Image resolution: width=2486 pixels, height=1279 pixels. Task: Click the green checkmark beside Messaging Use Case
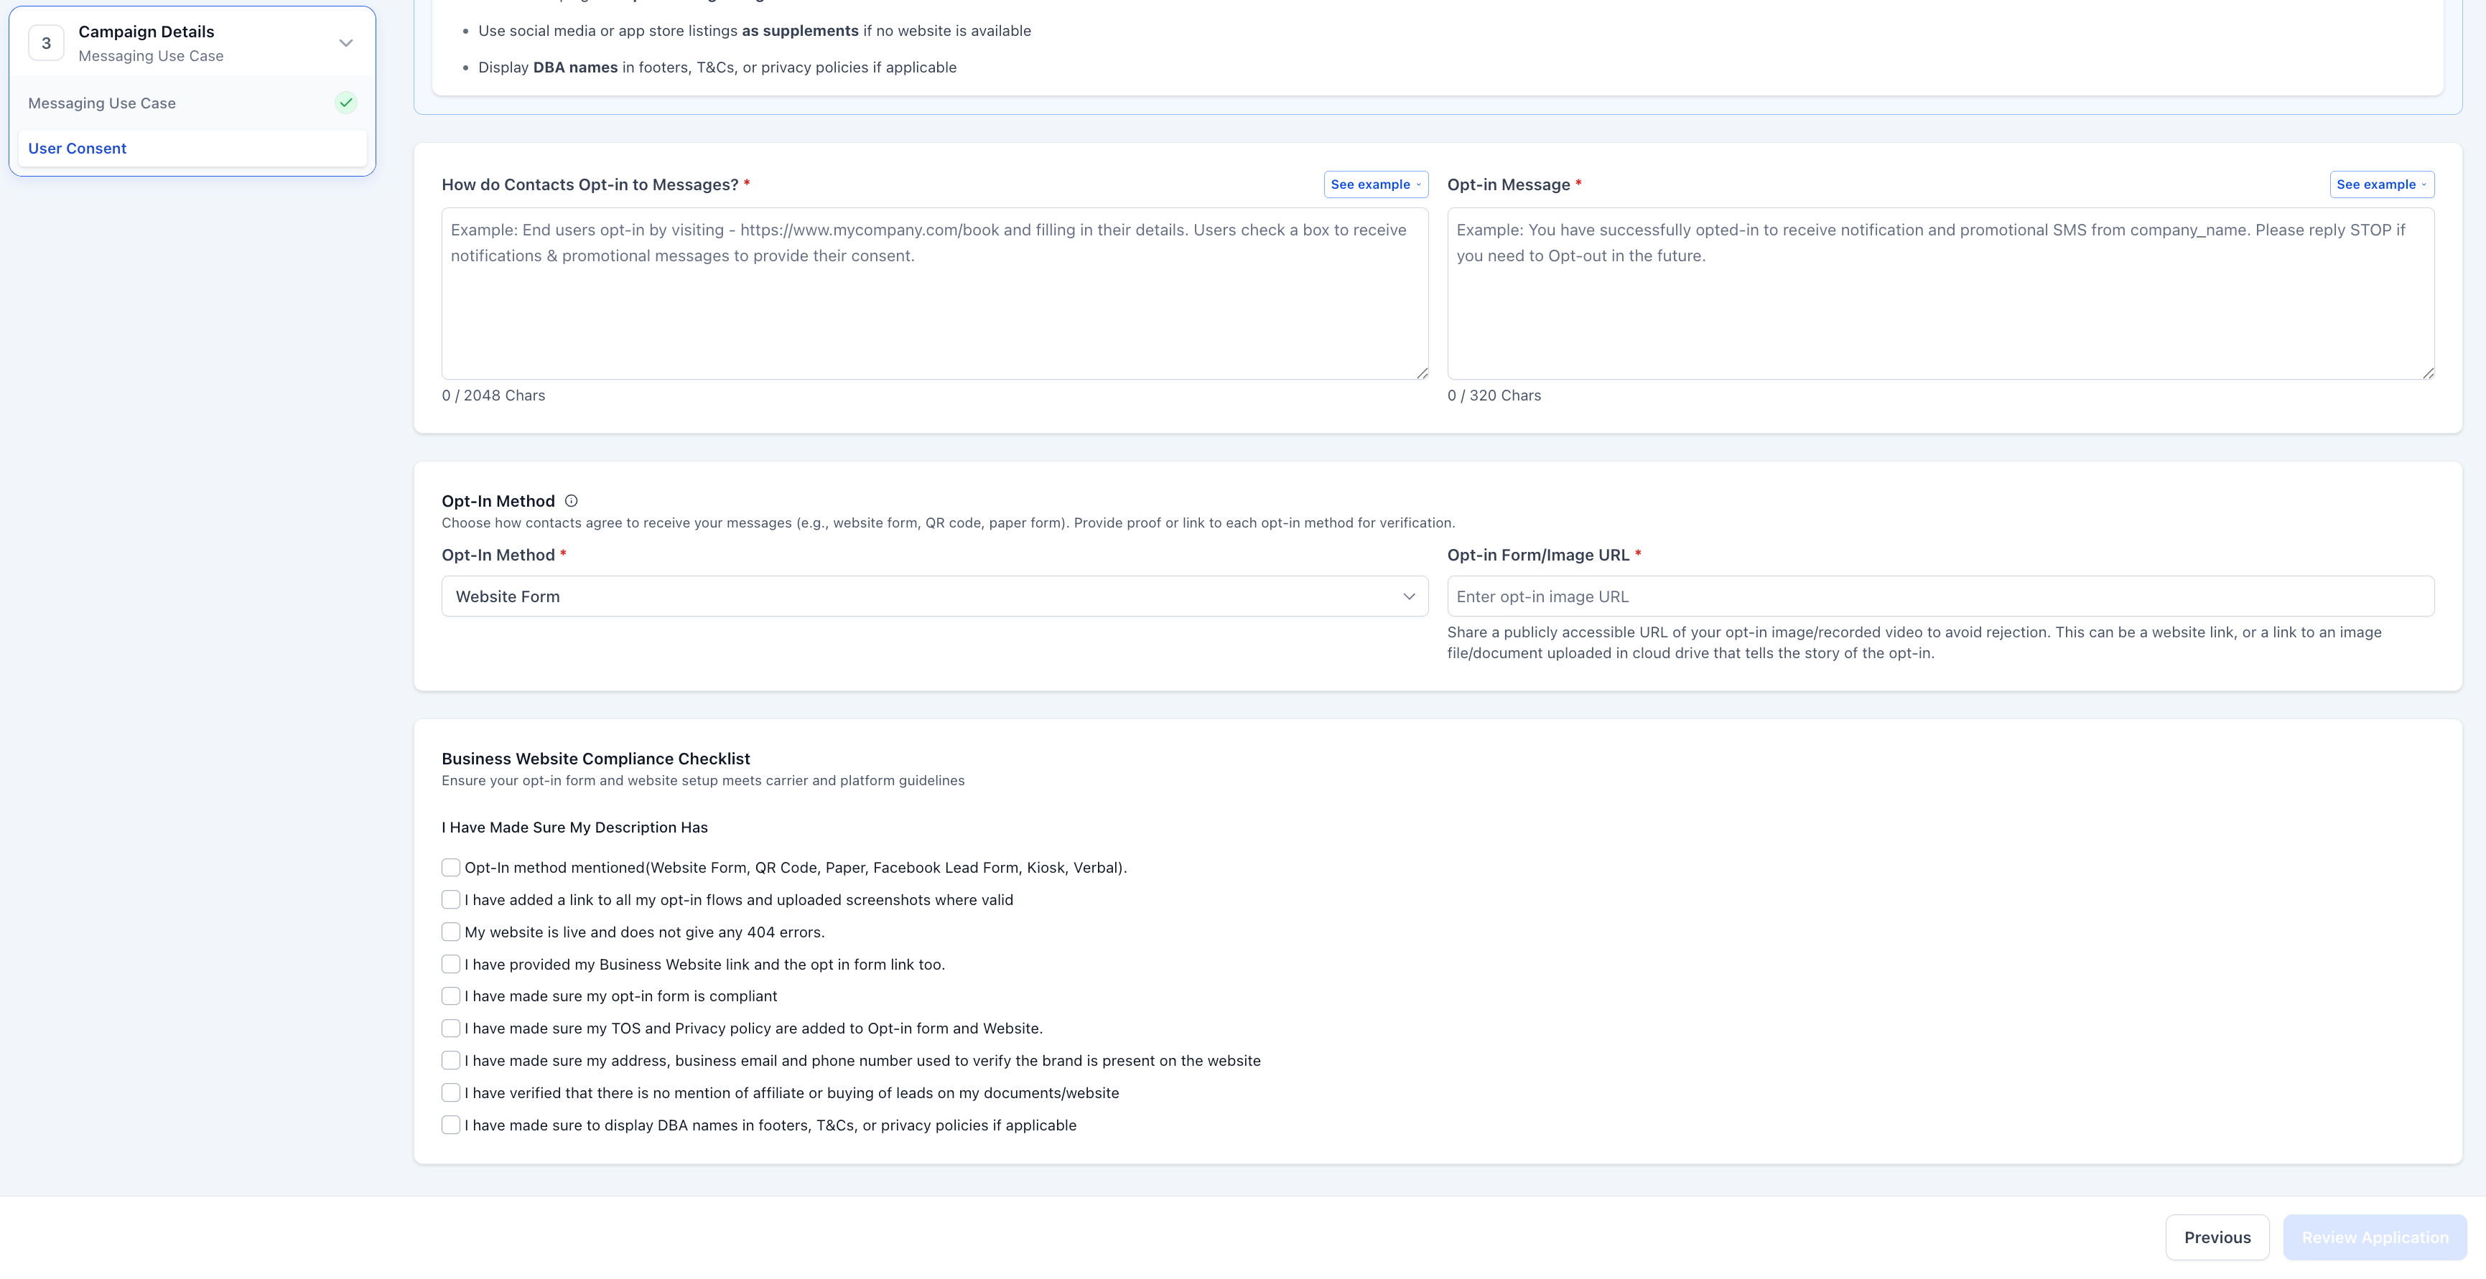[x=345, y=102]
